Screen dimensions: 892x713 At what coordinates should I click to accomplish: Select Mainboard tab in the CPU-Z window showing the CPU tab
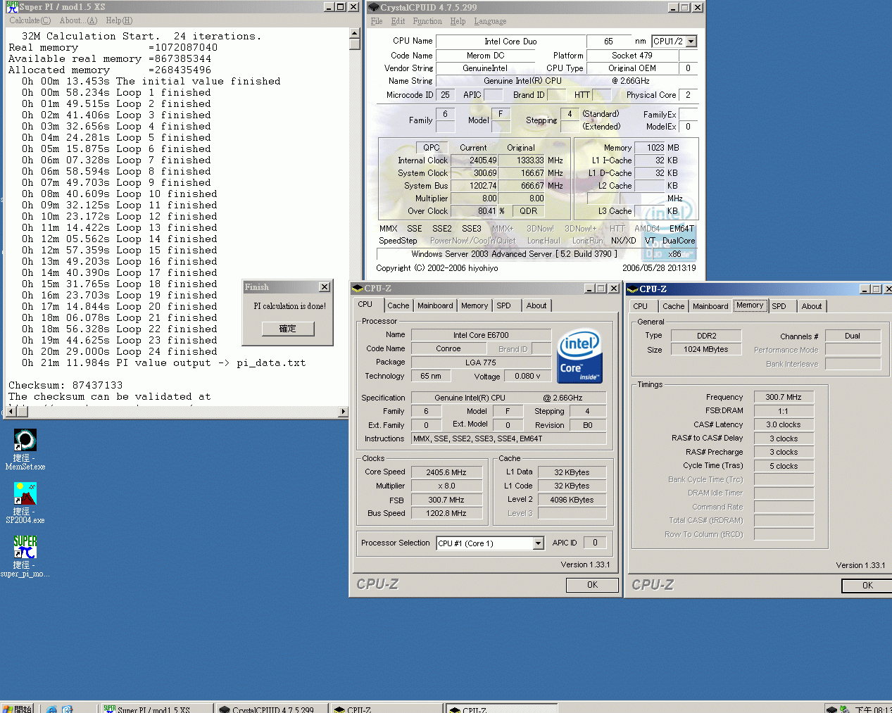click(x=435, y=305)
